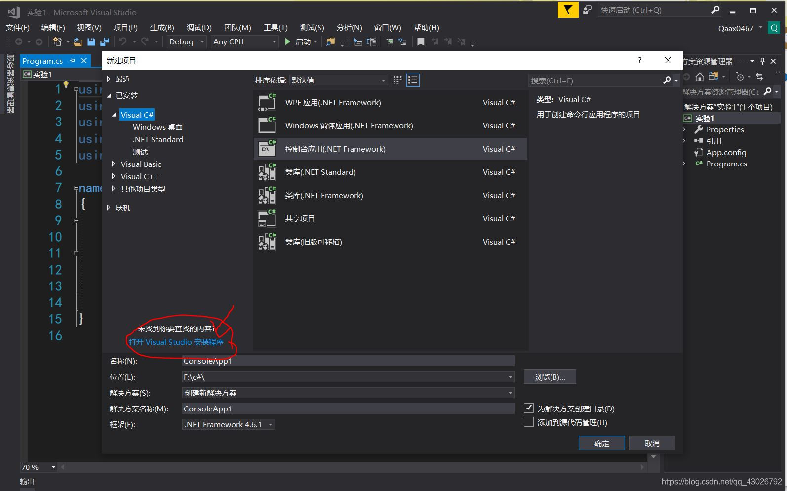Click the account avatar icon

pyautogui.click(x=774, y=28)
